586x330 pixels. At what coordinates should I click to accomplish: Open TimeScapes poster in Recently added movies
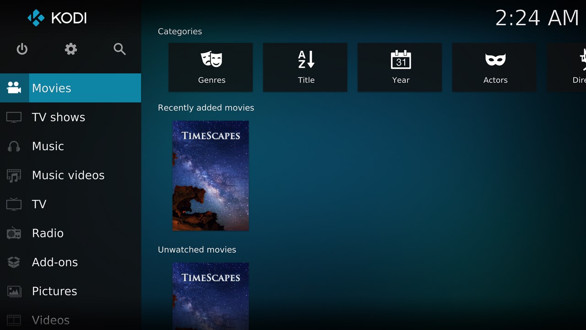(x=211, y=176)
